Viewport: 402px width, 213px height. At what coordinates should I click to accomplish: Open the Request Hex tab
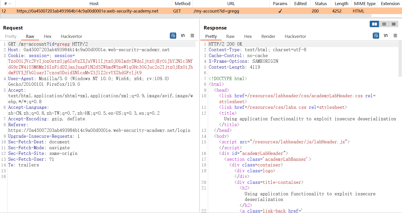tap(47, 36)
